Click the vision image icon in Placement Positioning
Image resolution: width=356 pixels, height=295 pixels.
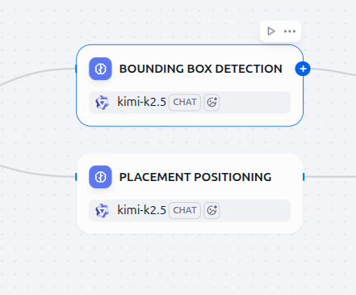point(212,211)
